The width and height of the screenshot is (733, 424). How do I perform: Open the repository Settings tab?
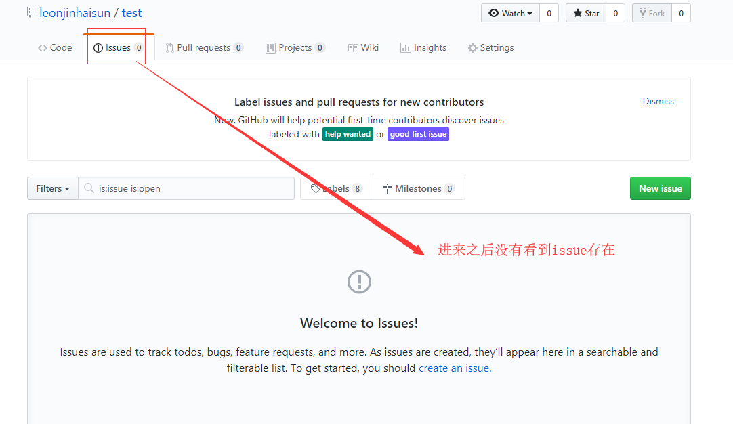(x=491, y=47)
